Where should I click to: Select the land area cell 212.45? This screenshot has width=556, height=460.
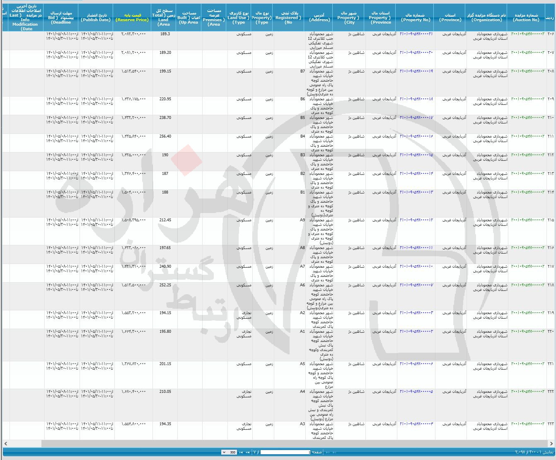click(165, 220)
